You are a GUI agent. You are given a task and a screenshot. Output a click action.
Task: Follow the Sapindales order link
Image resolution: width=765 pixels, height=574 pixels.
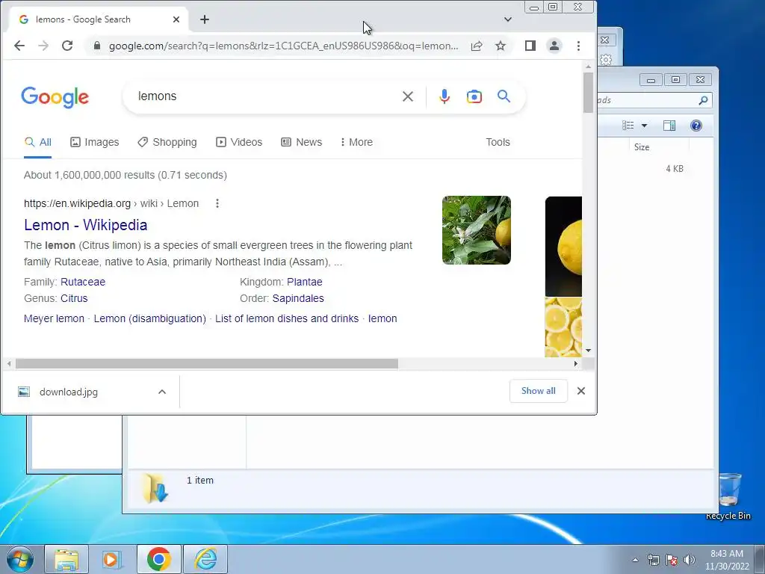(298, 299)
